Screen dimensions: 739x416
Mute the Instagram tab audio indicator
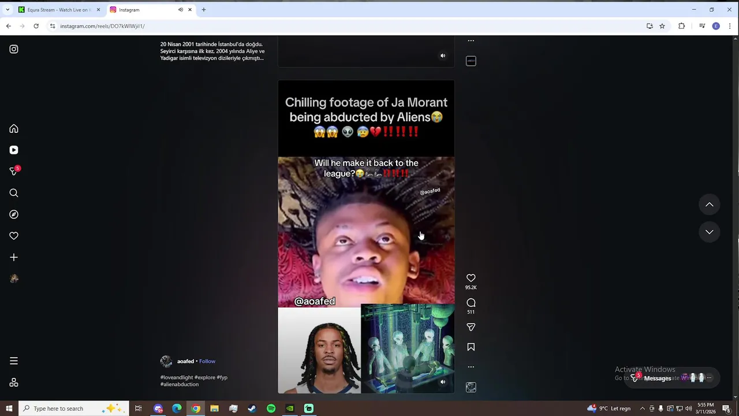point(180,10)
